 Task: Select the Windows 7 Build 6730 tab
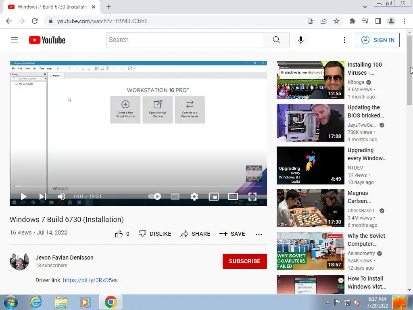pyautogui.click(x=52, y=7)
